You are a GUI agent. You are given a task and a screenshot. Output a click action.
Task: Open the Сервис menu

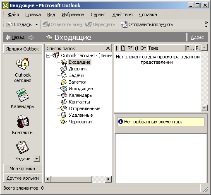click(x=98, y=14)
